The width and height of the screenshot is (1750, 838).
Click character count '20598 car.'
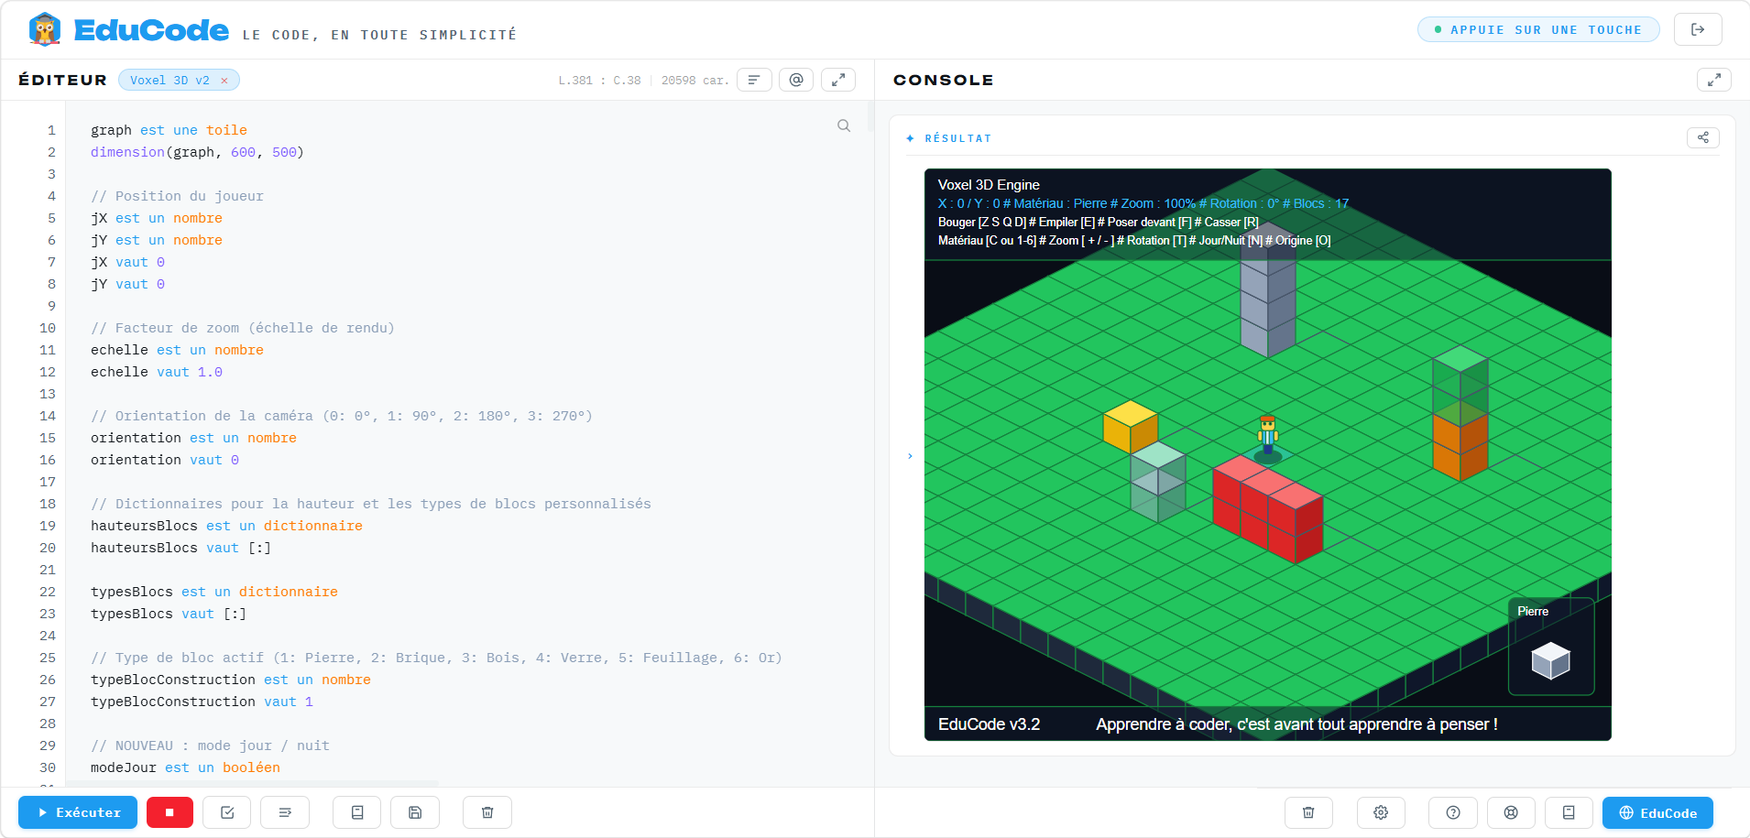click(695, 81)
